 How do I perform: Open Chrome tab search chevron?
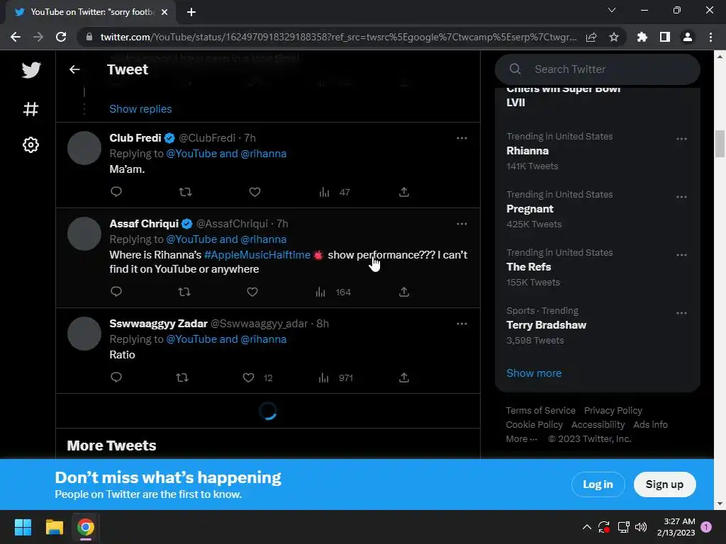coord(612,10)
